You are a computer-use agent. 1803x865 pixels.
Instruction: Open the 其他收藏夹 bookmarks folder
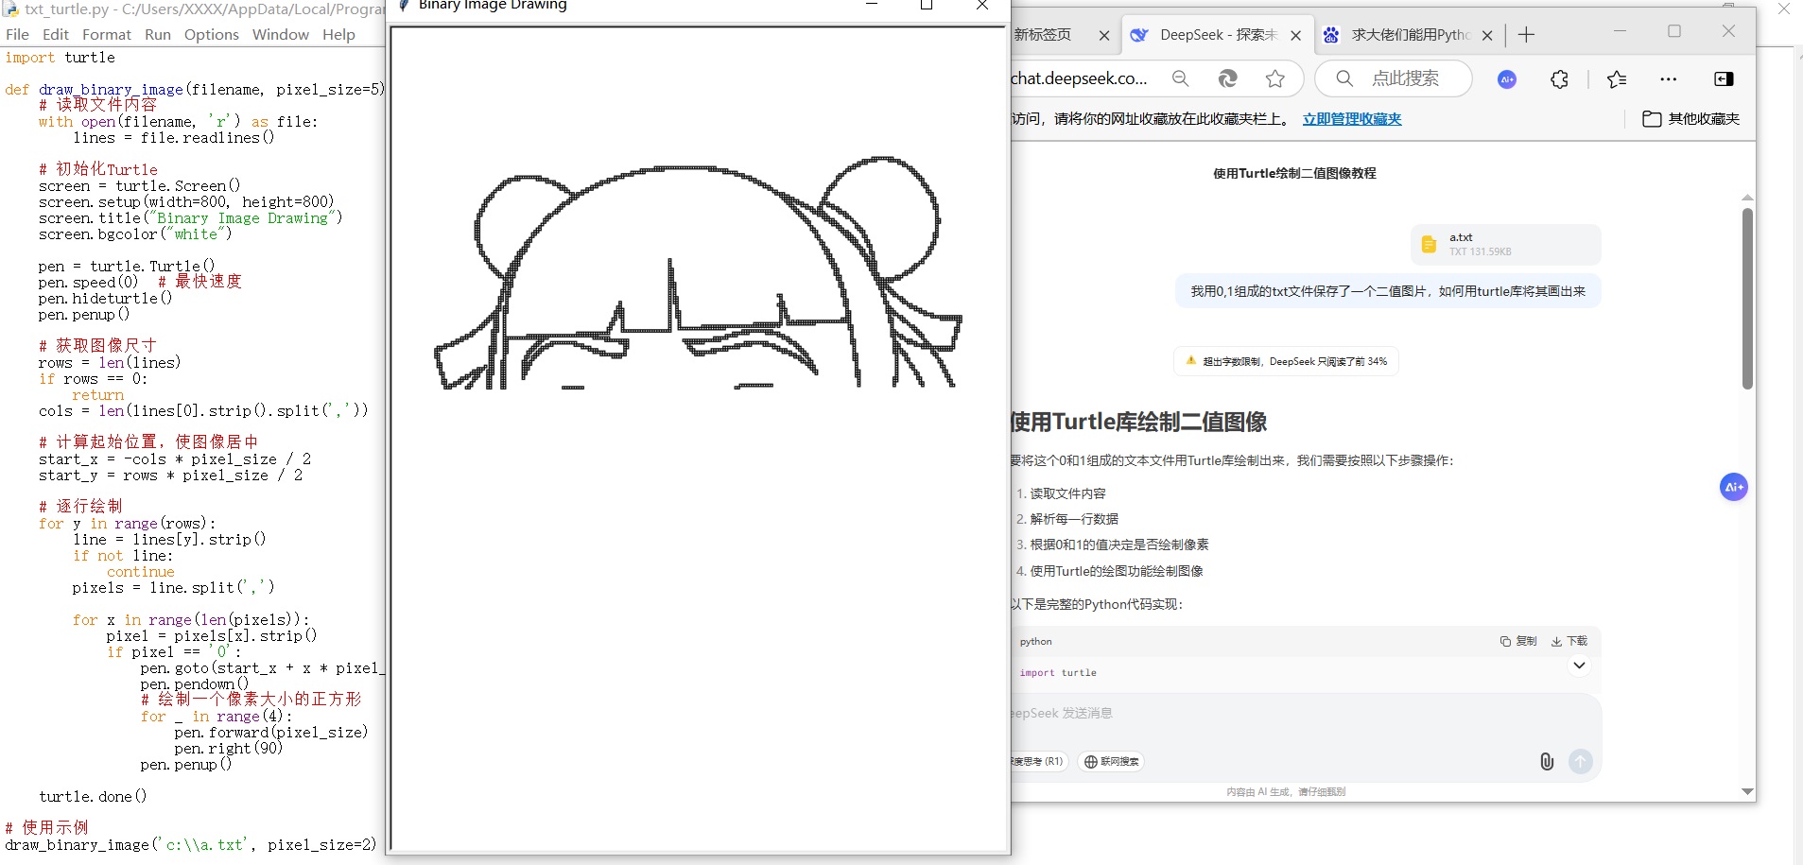coord(1691,119)
